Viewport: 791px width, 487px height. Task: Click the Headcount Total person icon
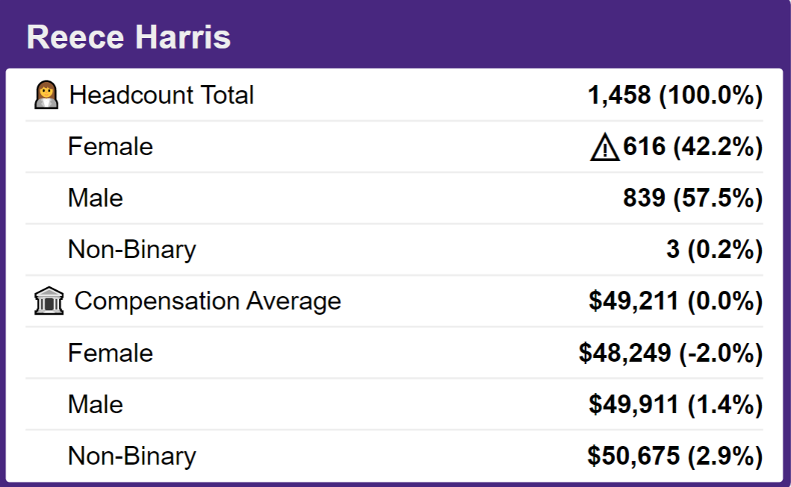[x=46, y=95]
